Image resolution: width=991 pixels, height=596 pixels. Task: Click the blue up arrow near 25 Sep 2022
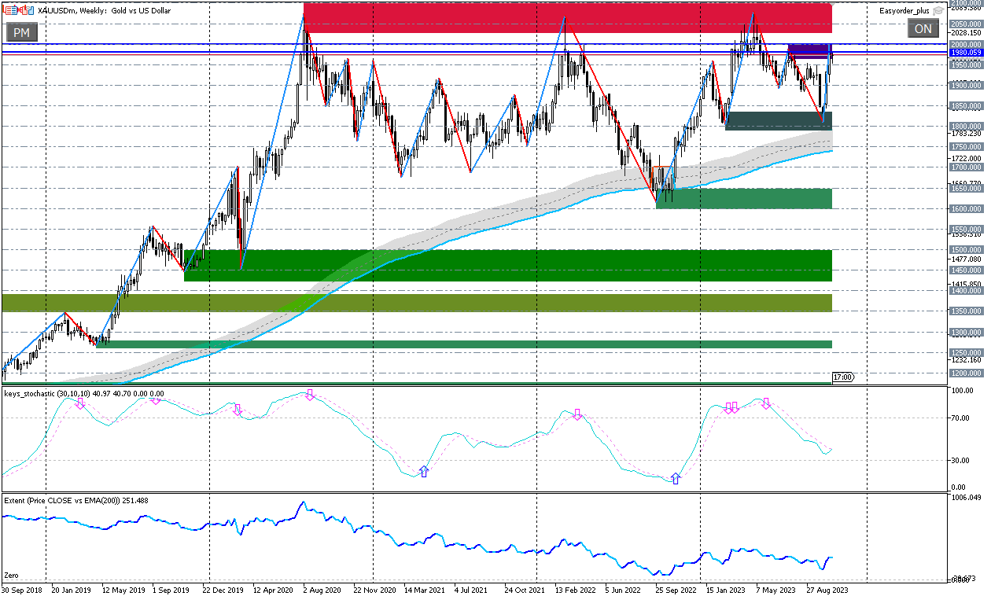tap(675, 478)
